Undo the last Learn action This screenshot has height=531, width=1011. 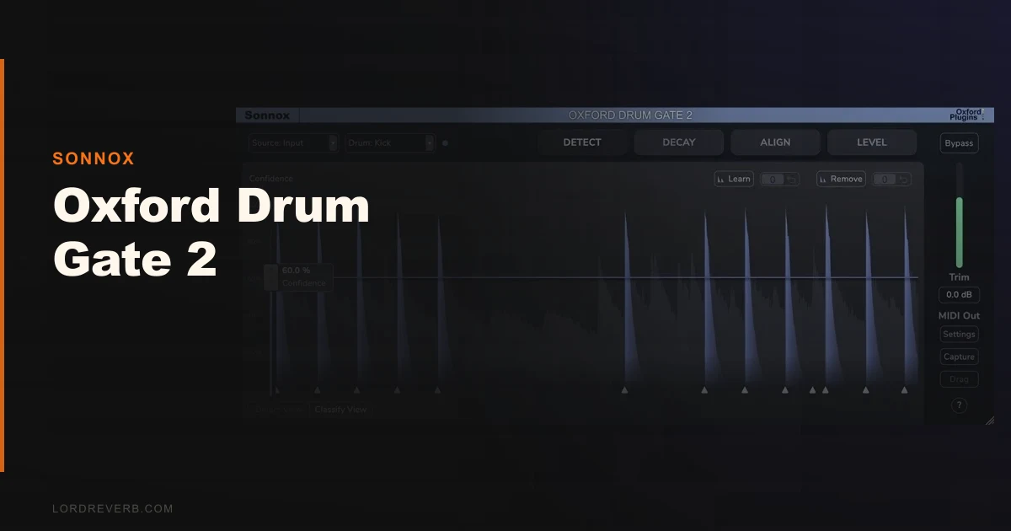[x=793, y=180]
